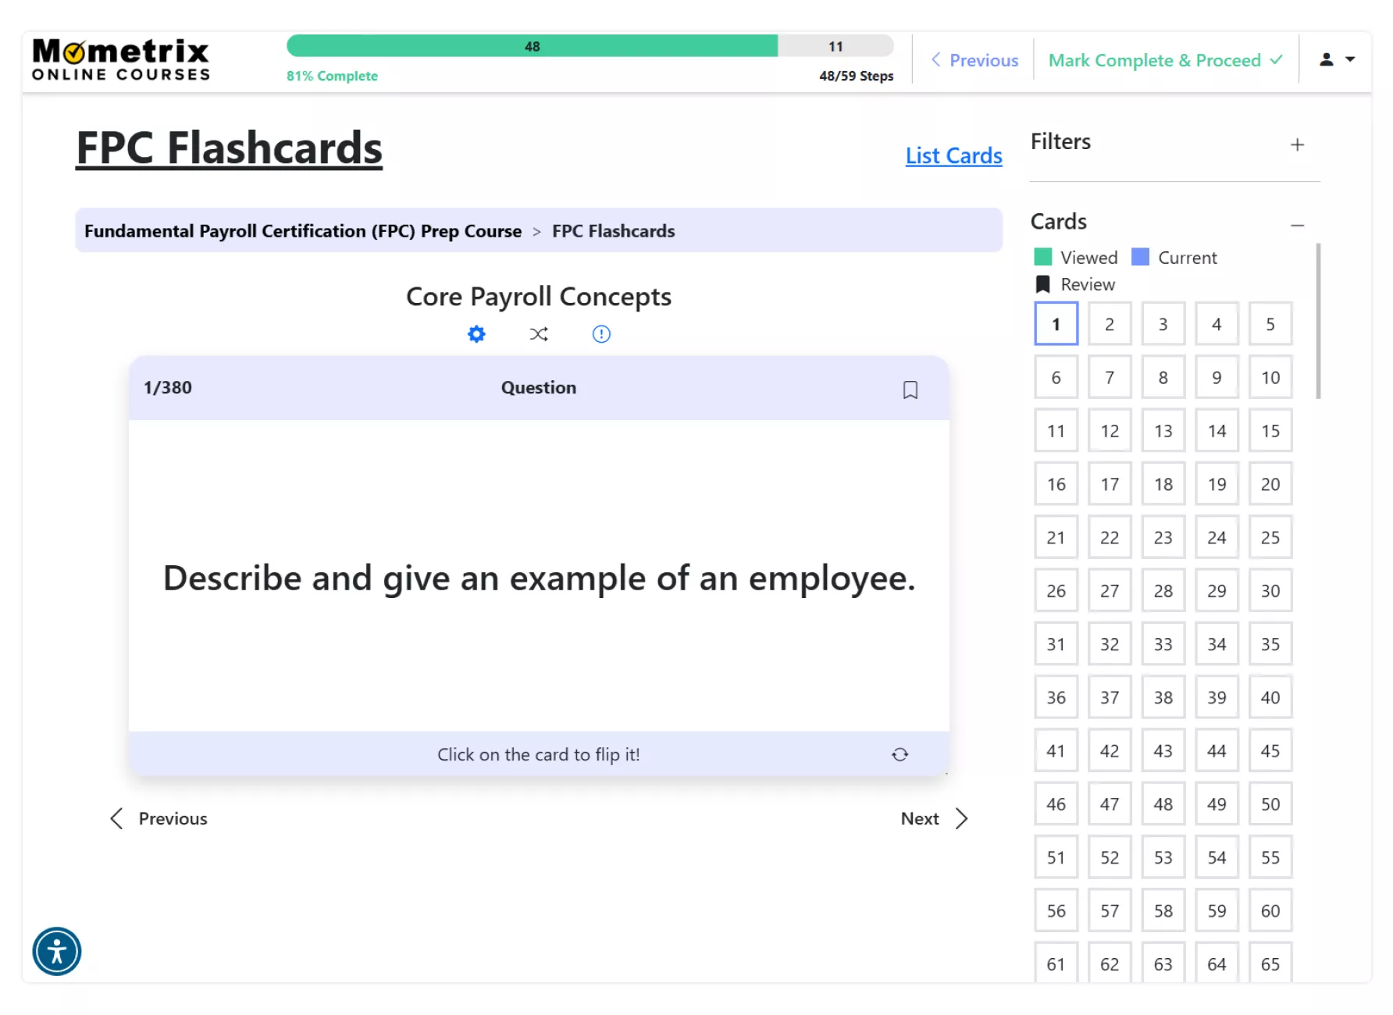1393x1015 pixels.
Task: Click the course progress bar
Action: [590, 47]
